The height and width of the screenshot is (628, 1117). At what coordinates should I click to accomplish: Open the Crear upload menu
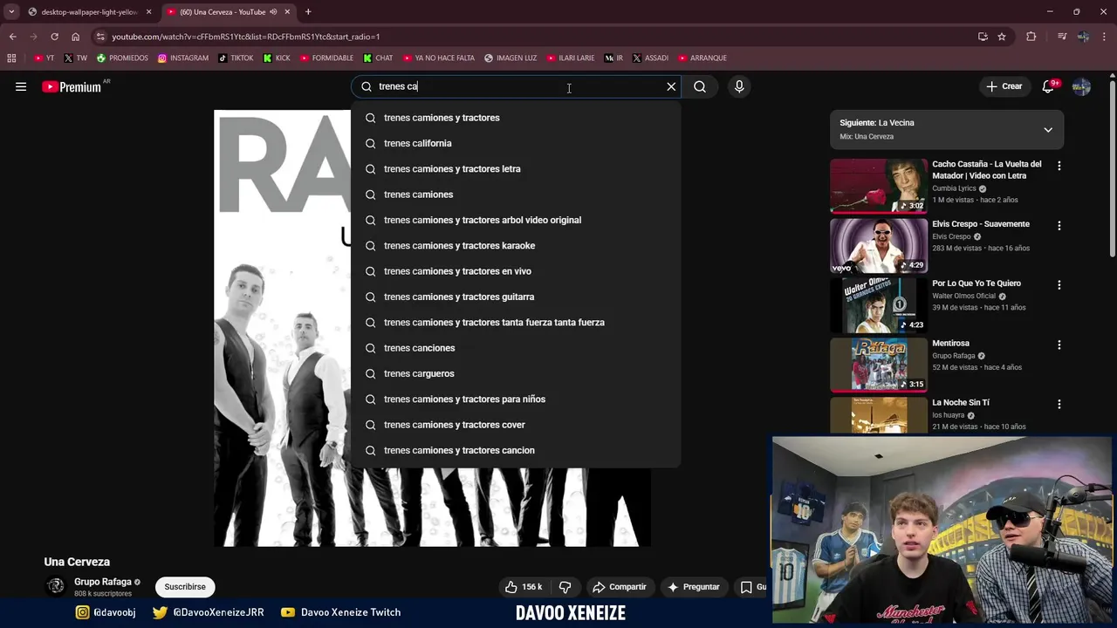pos(1004,86)
